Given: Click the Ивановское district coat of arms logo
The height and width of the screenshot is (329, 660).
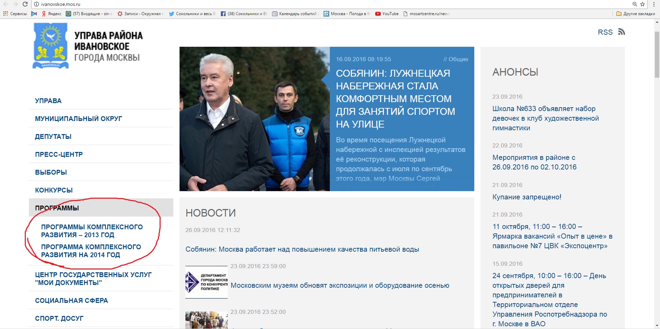Looking at the screenshot, I should point(51,46).
